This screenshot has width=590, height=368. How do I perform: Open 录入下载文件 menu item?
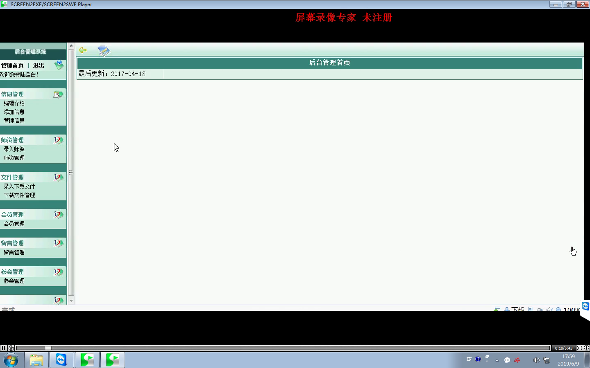19,186
